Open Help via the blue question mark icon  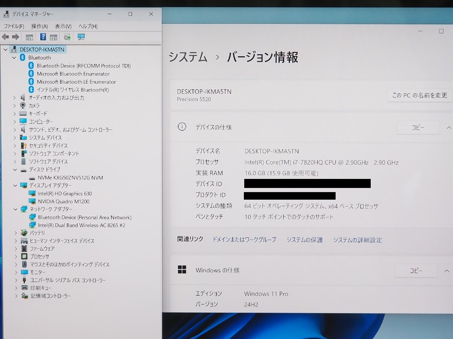[43, 37]
